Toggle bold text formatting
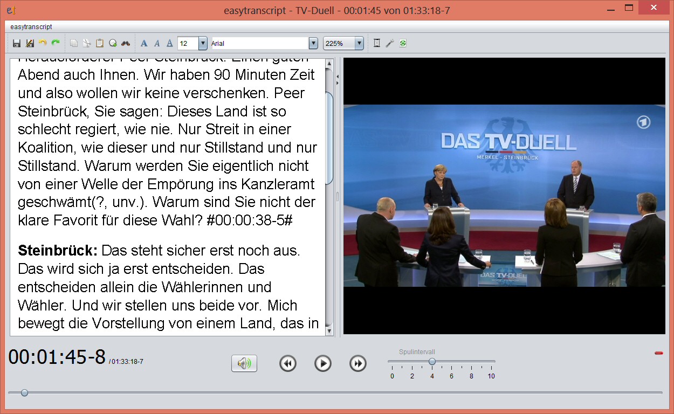Image resolution: width=674 pixels, height=414 pixels. (144, 43)
